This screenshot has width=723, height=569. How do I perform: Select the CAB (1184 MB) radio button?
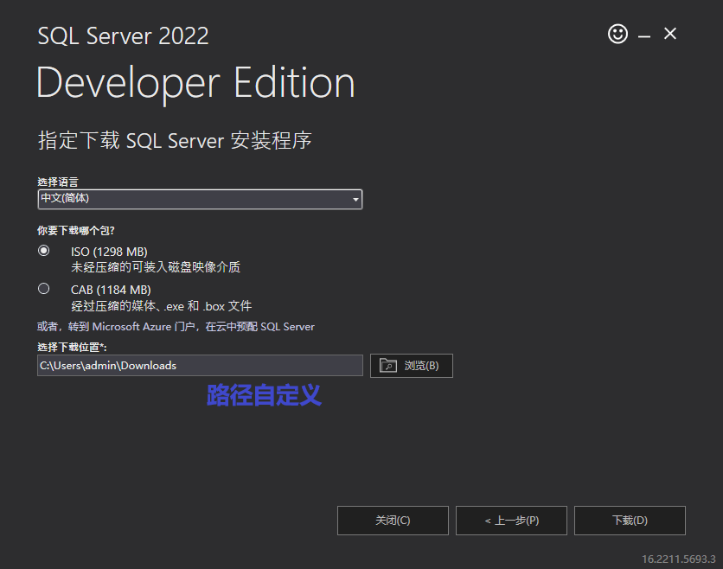(44, 289)
